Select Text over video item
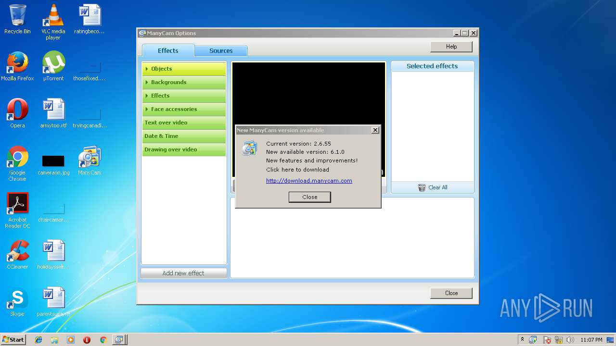This screenshot has width=616, height=346. 184,123
